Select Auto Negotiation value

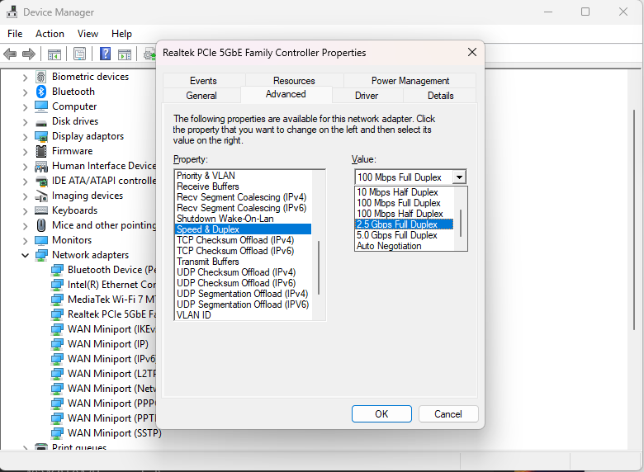click(x=404, y=246)
